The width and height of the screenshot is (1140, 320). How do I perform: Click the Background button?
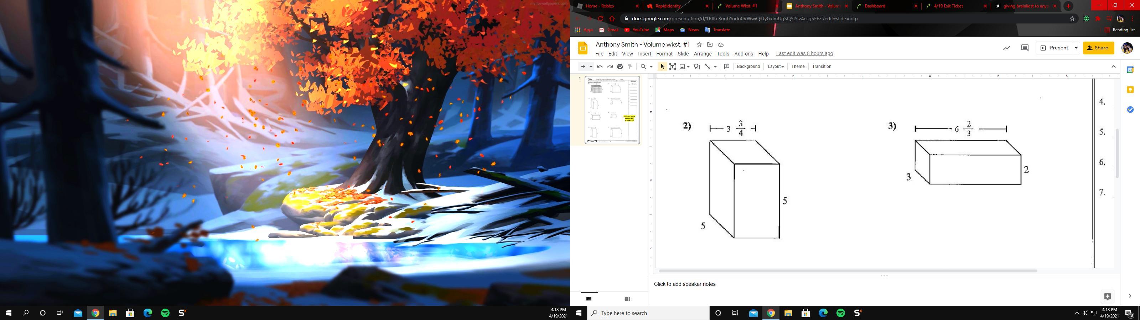pyautogui.click(x=748, y=66)
